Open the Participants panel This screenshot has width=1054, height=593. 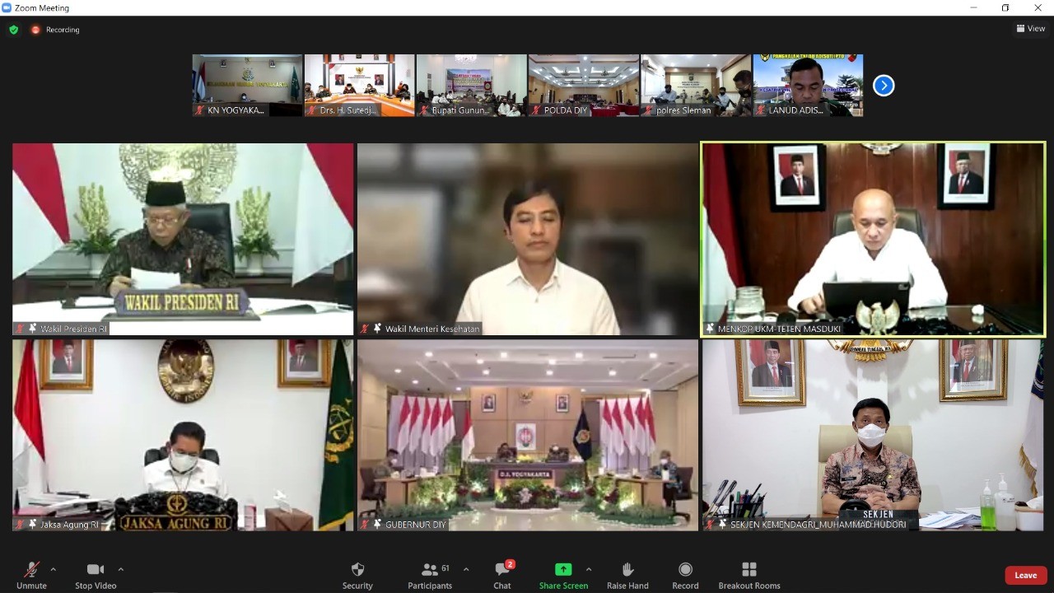coord(430,575)
